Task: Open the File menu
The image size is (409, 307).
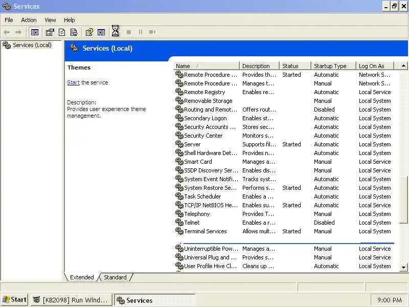Action: pyautogui.click(x=9, y=20)
